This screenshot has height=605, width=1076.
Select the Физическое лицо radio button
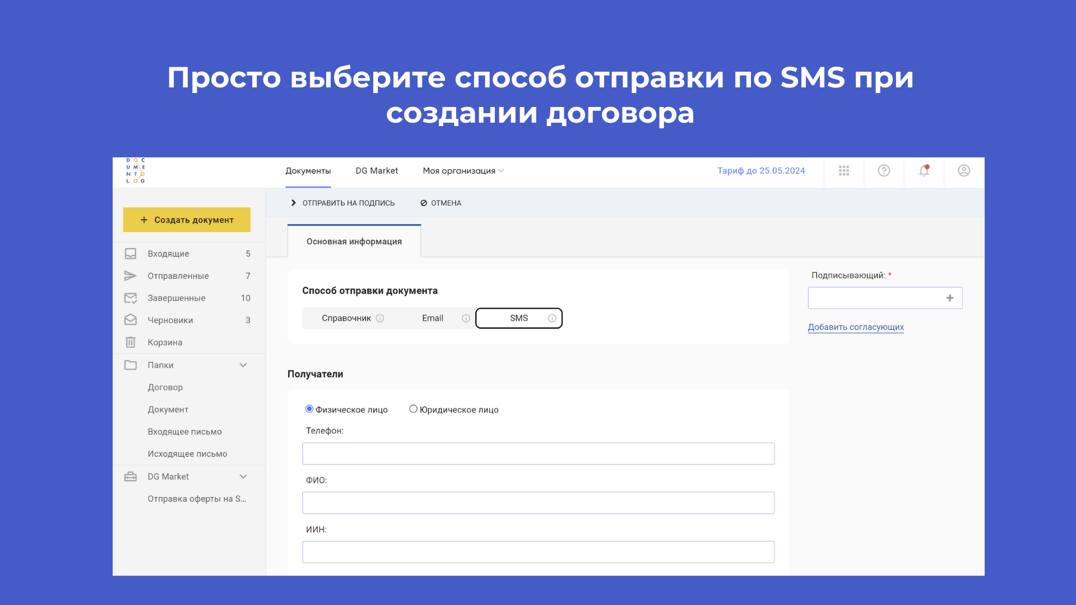(309, 409)
